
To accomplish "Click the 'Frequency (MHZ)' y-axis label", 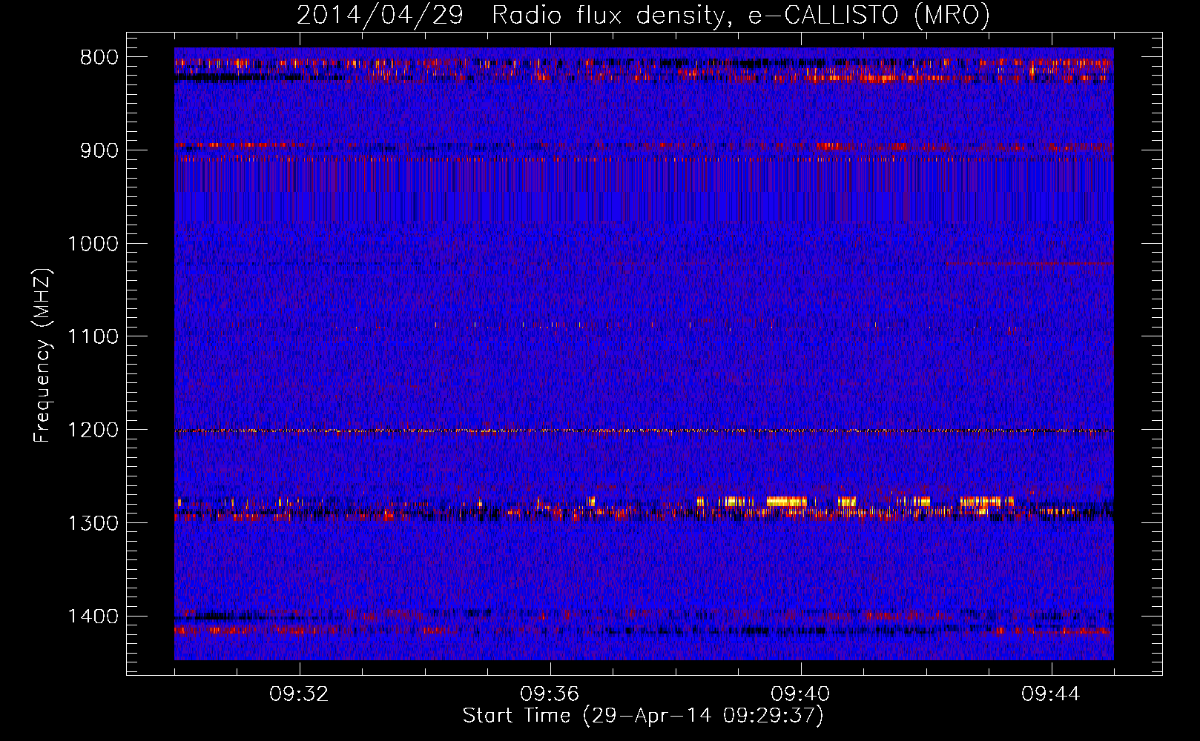I will tap(42, 356).
